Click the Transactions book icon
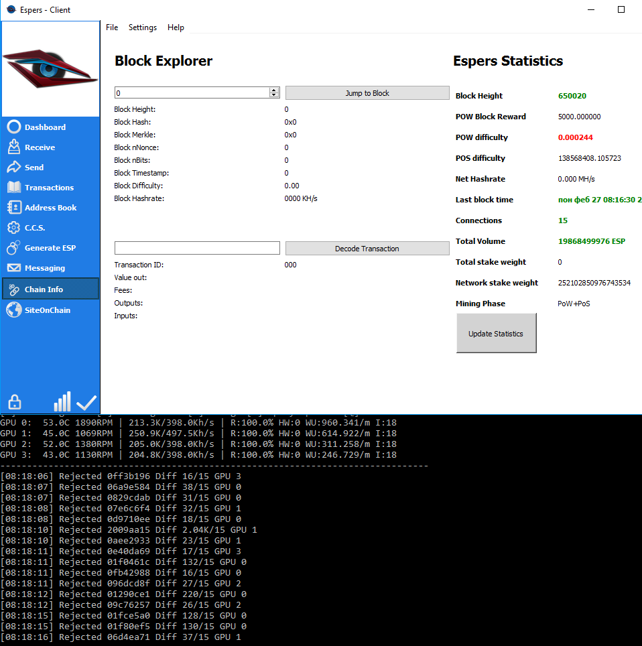The height and width of the screenshot is (646, 642). (x=14, y=187)
